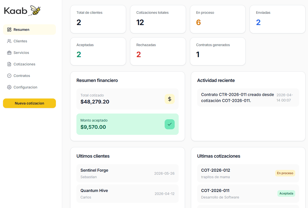Click the Ultimas cotizaciones heading
Screen dimensions: 308x208
coord(219,156)
